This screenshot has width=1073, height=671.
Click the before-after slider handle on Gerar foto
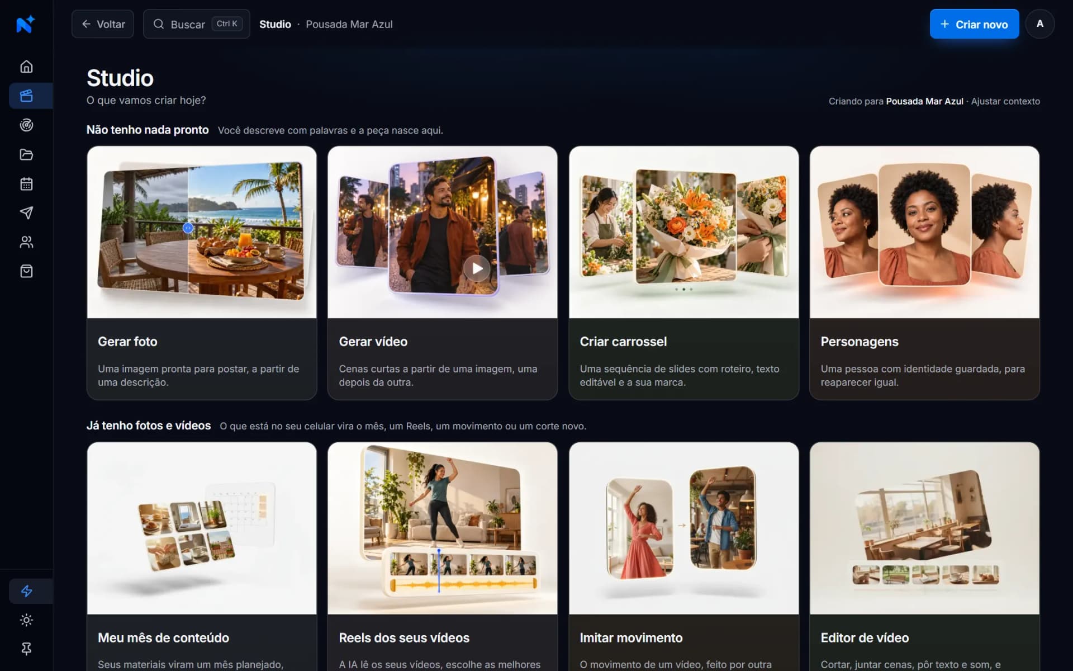188,228
